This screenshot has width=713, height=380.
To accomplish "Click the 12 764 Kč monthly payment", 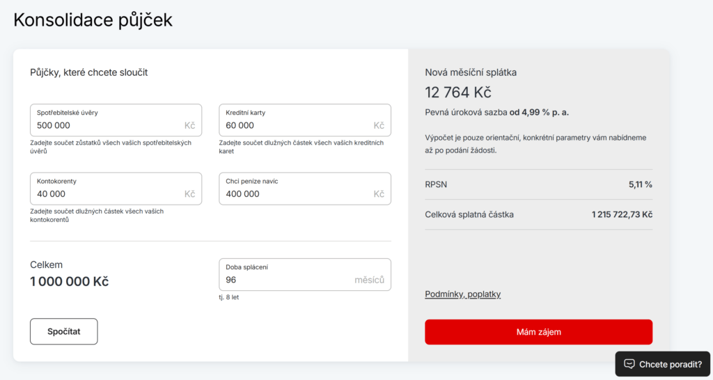I will pyautogui.click(x=458, y=92).
